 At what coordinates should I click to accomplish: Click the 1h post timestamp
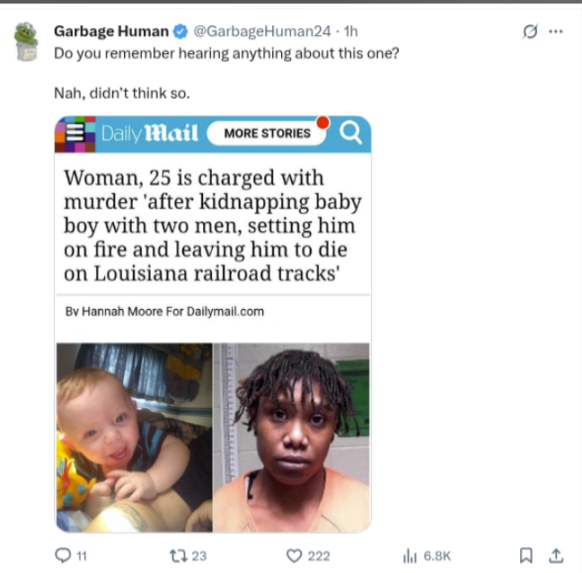[x=349, y=31]
